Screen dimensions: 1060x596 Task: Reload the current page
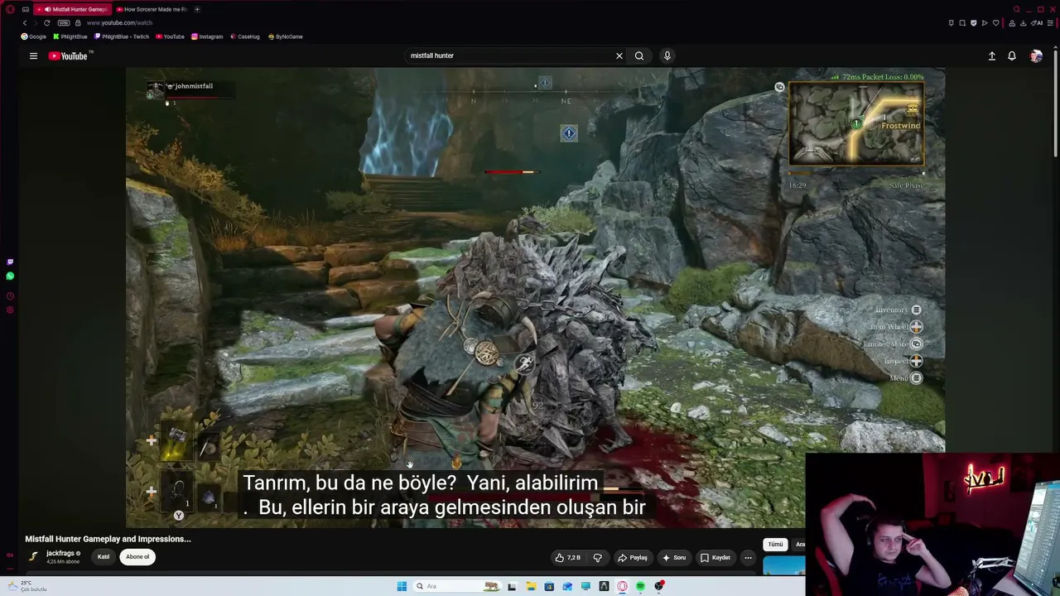47,22
